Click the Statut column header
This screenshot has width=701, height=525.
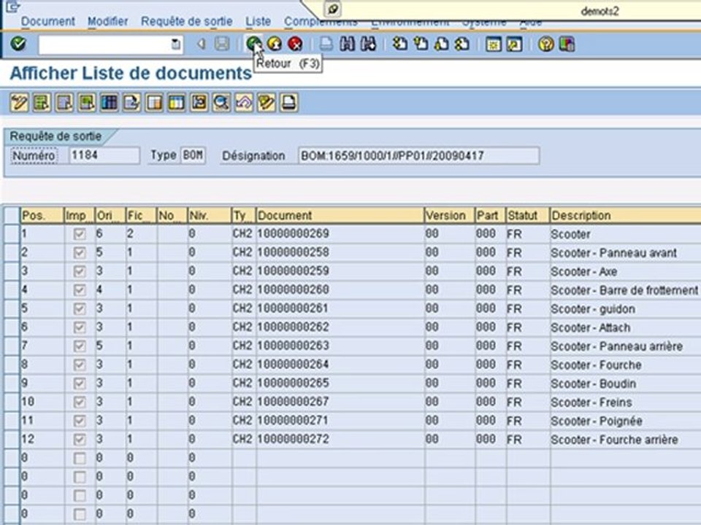527,215
